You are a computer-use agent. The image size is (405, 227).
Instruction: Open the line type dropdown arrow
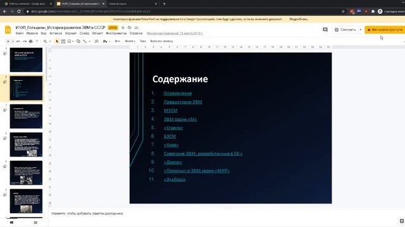point(89,41)
